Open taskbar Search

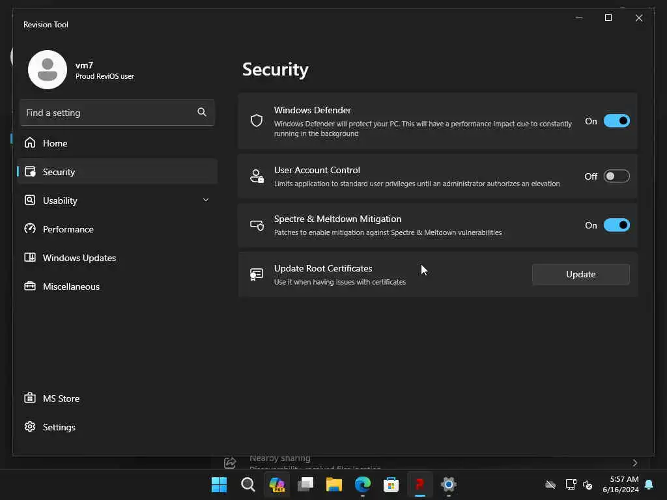click(248, 484)
